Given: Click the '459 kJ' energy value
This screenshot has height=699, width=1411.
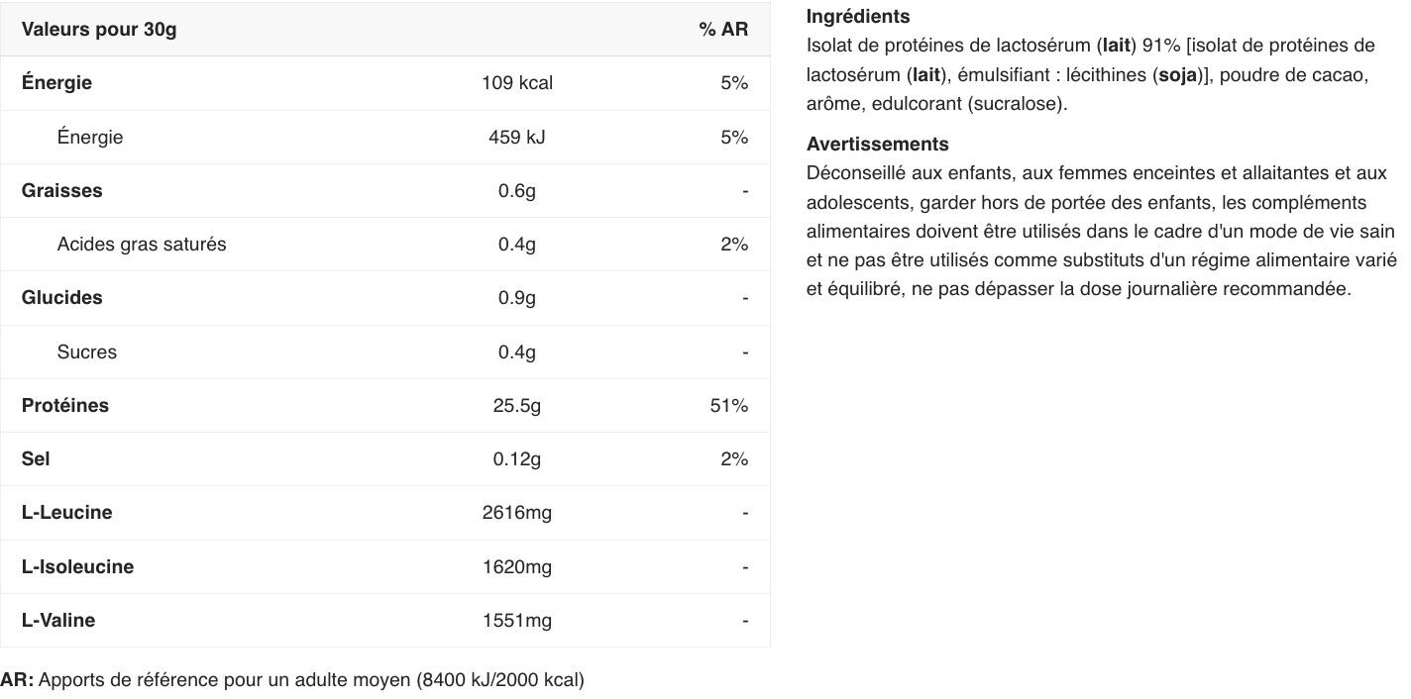Looking at the screenshot, I should tap(517, 137).
